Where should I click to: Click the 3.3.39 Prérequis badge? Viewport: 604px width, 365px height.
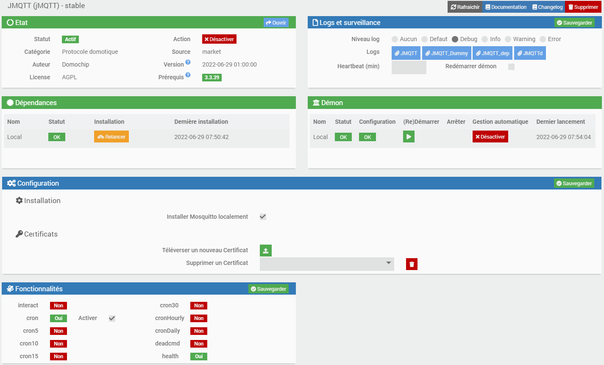[212, 78]
